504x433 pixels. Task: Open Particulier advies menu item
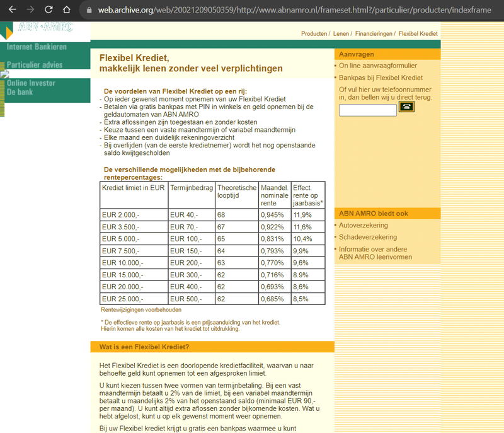pos(35,65)
